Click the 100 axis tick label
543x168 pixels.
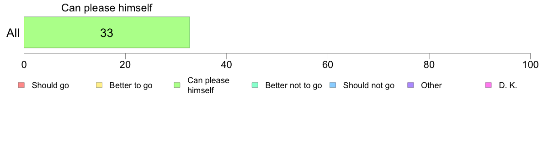[x=530, y=65]
